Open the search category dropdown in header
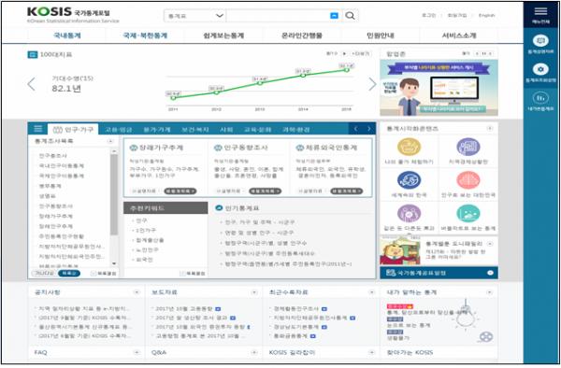561x368 pixels. (195, 16)
